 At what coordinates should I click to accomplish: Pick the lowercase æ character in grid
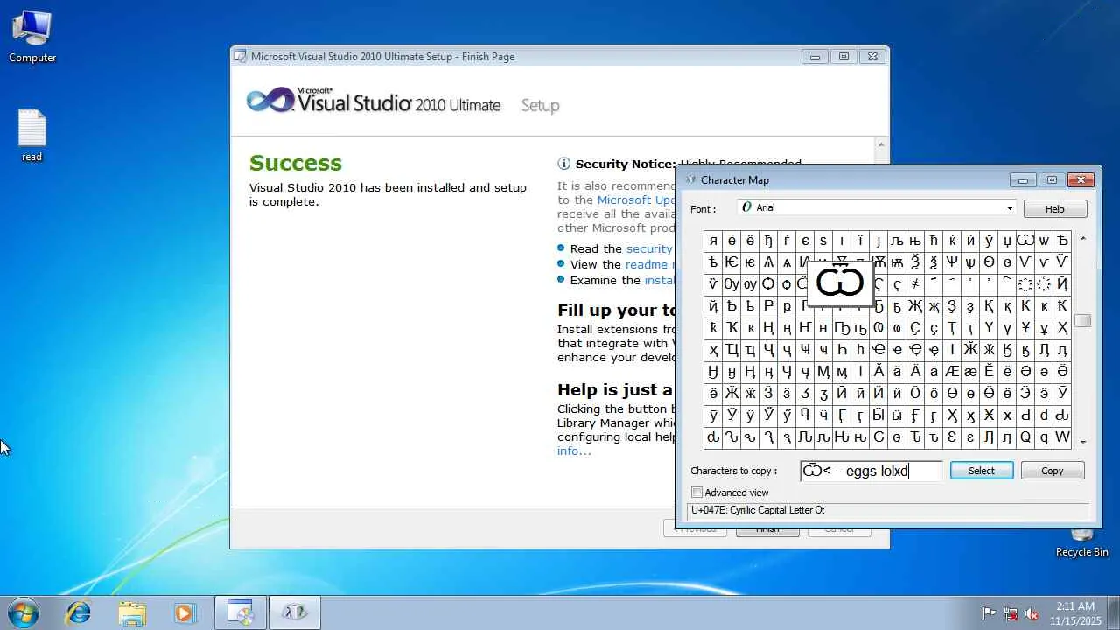pyautogui.click(x=970, y=372)
